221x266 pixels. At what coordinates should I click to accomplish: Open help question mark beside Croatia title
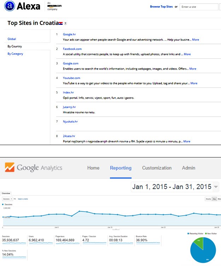[65, 23]
